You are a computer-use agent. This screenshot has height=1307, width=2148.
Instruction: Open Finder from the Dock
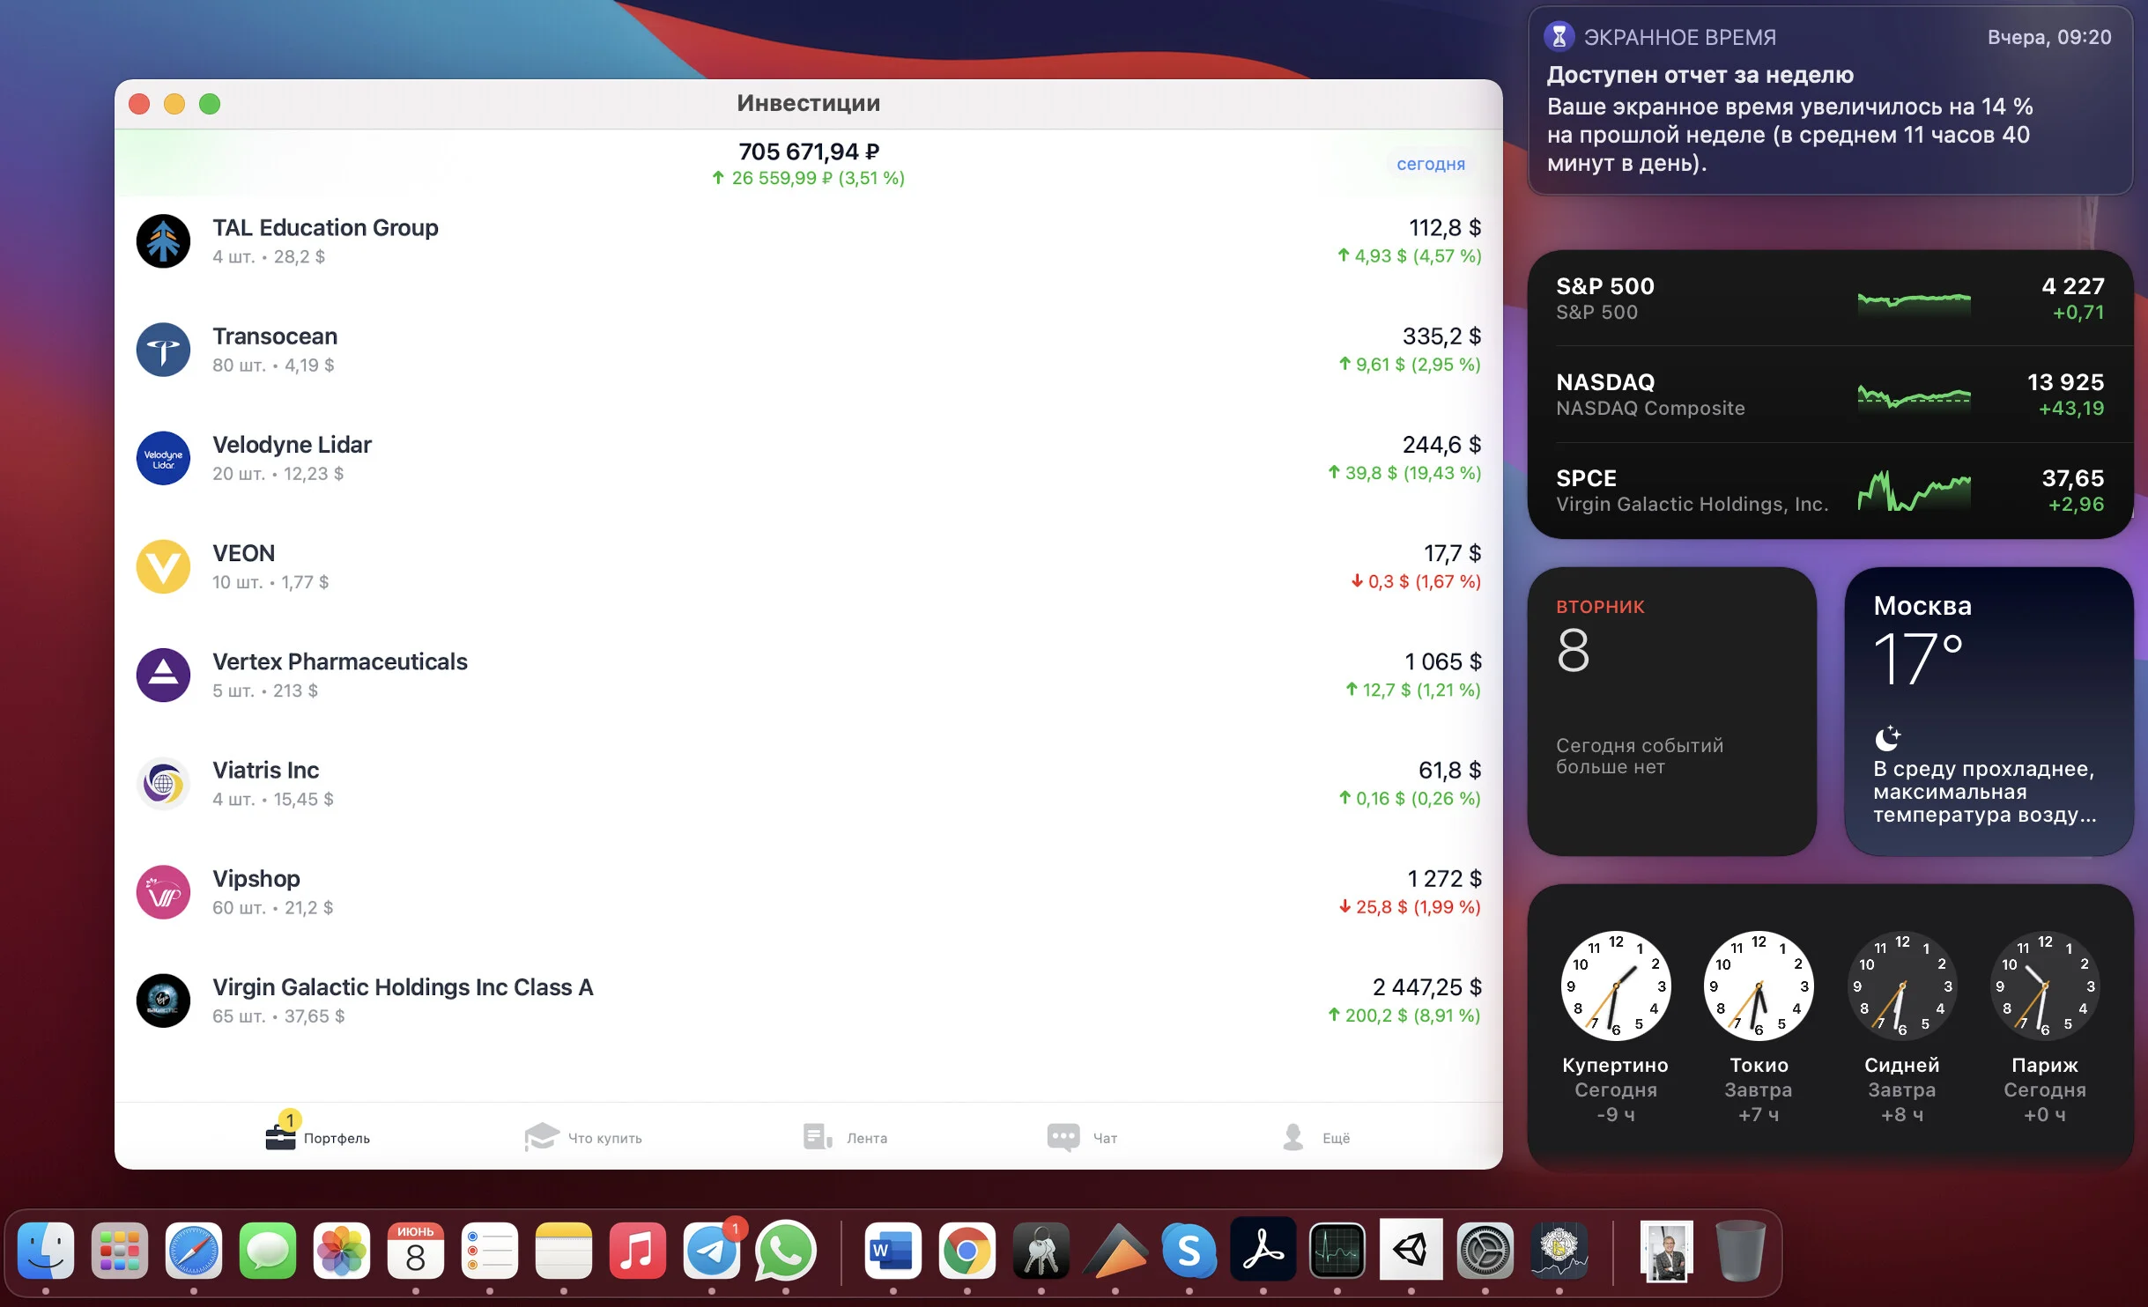click(x=46, y=1251)
